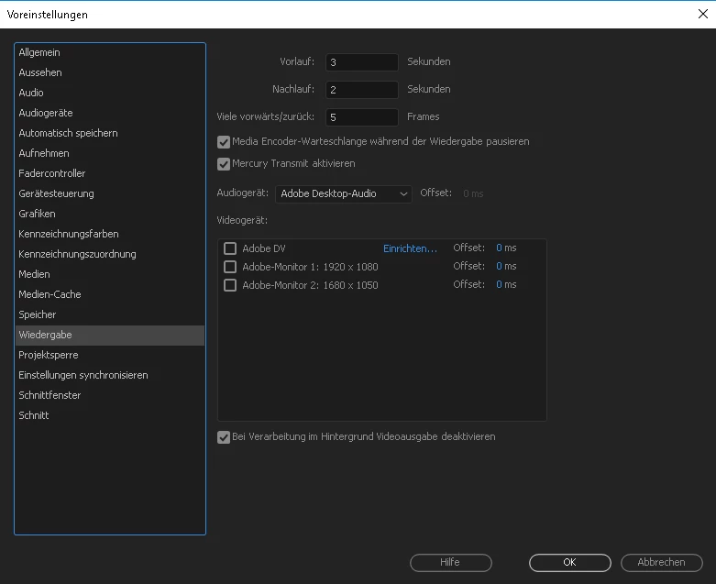Go to Einstellungen synchronisieren
The width and height of the screenshot is (716, 584).
tap(110, 375)
